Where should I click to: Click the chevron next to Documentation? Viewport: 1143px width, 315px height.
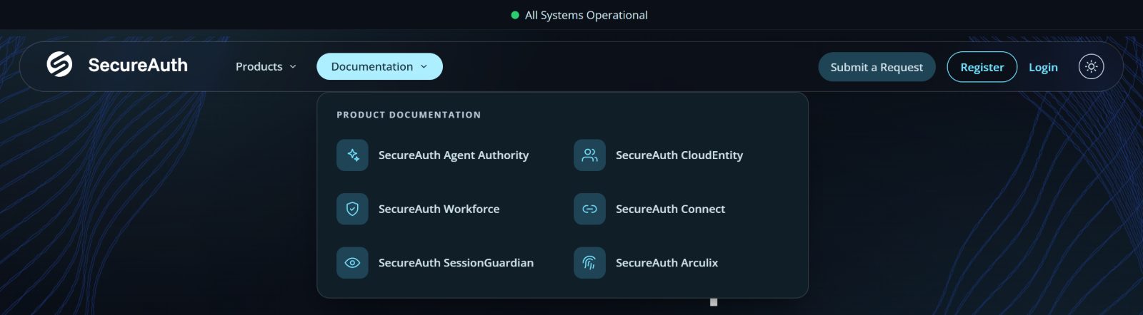(424, 66)
